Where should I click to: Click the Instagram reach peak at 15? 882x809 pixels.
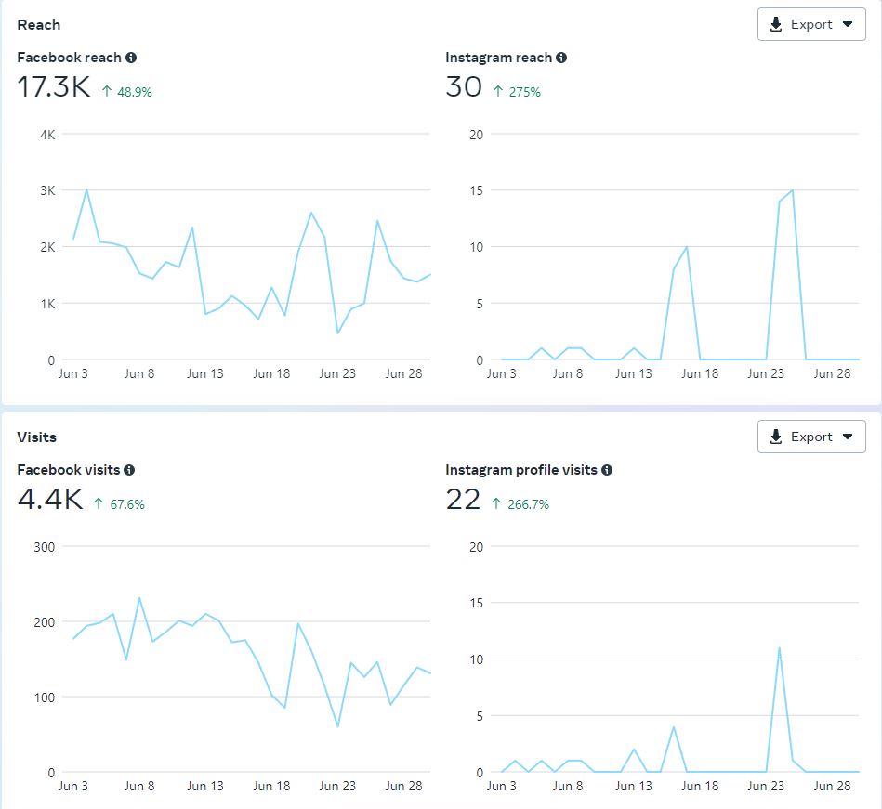click(x=792, y=191)
